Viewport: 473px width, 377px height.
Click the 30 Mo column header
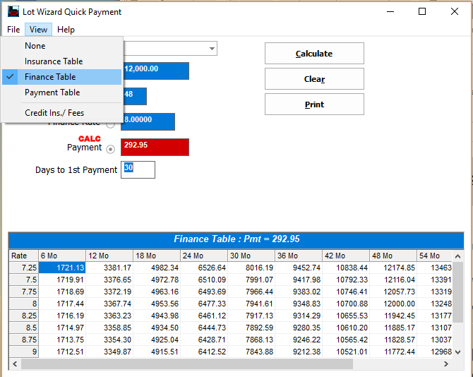point(251,256)
